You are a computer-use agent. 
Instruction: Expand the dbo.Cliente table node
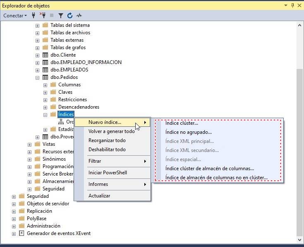[x=37, y=55]
